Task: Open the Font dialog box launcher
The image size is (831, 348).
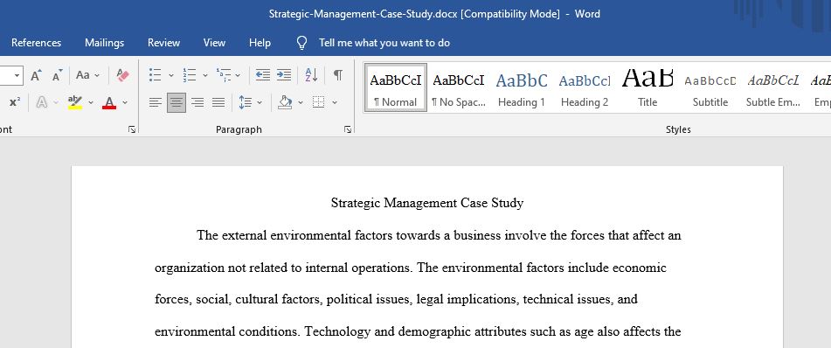Action: [132, 129]
